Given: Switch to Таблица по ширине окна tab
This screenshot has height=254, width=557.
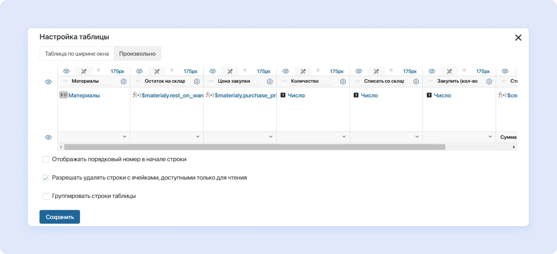Looking at the screenshot, I should (x=77, y=54).
